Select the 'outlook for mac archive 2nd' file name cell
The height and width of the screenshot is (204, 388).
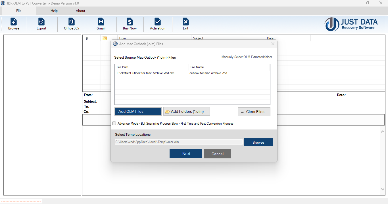point(208,73)
